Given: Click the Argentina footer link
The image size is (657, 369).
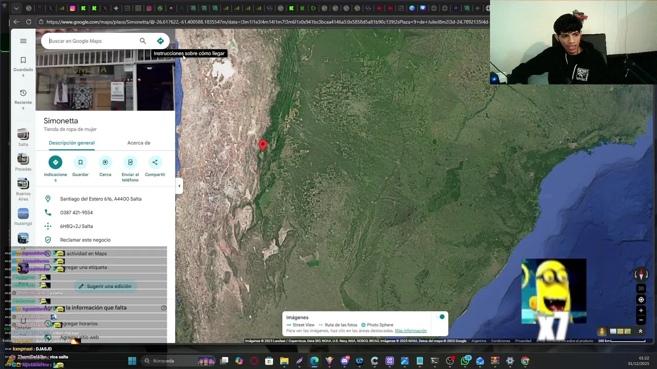Looking at the screenshot, I should coord(478,341).
